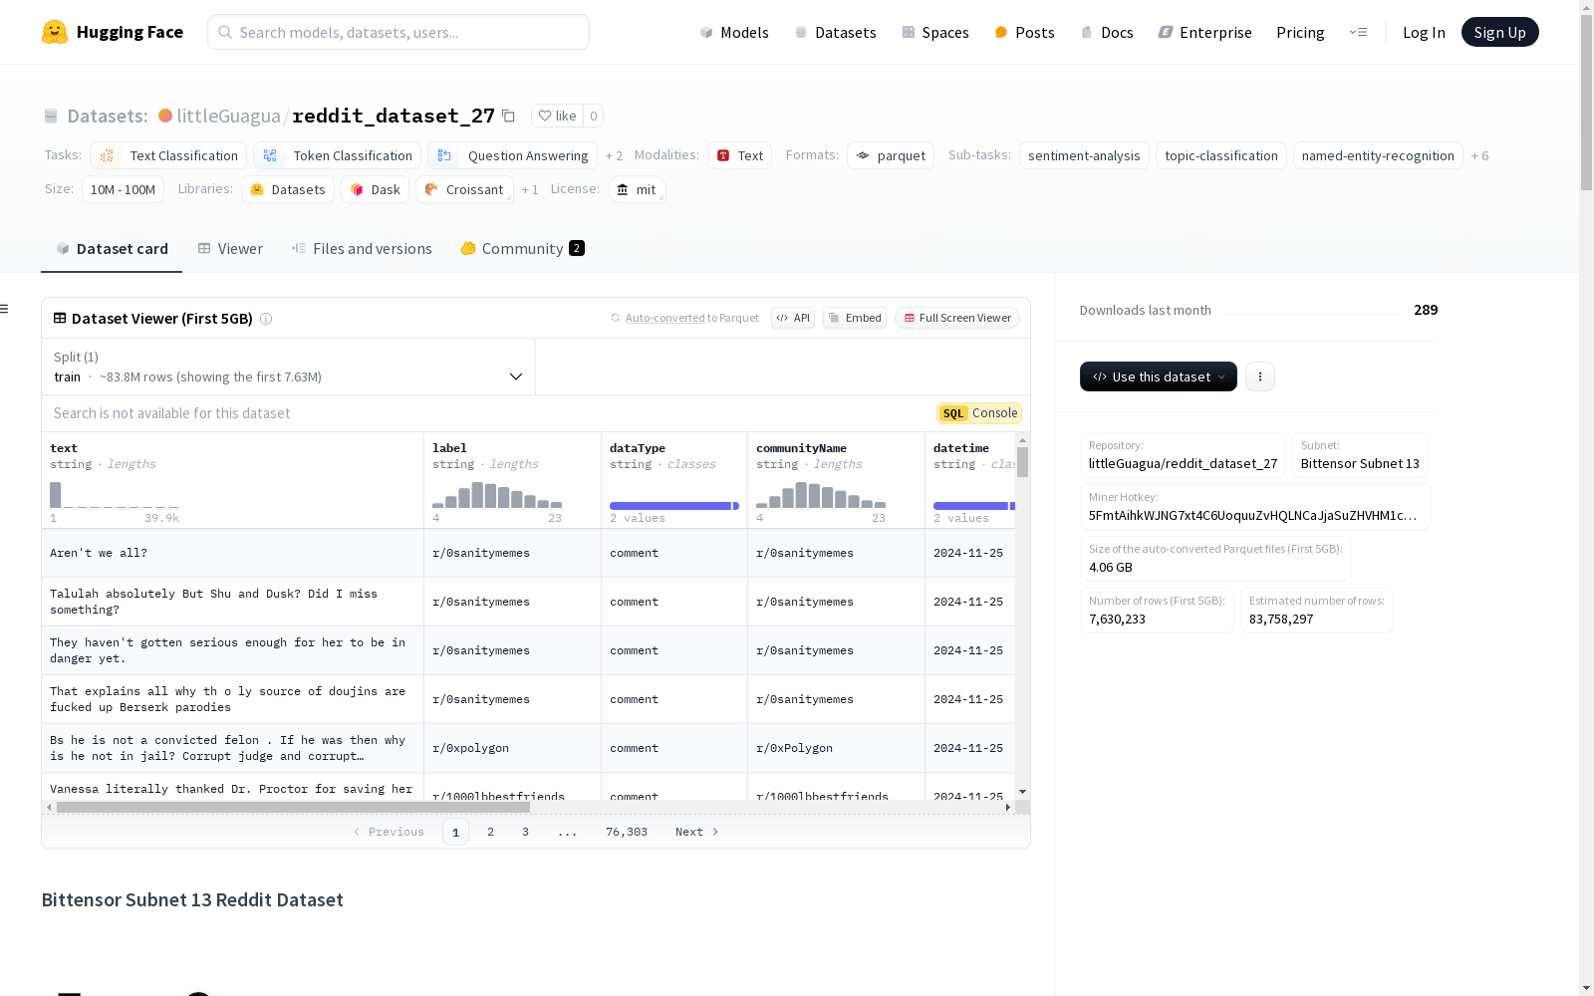Expand the +1 more libraries indicator
The width and height of the screenshot is (1594, 996).
click(530, 190)
